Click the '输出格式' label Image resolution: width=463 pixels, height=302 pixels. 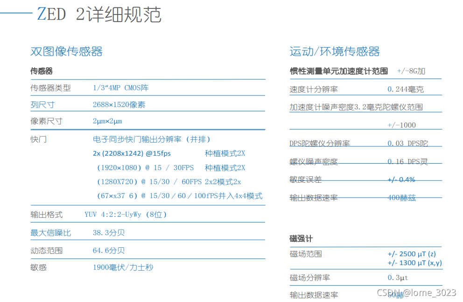[x=46, y=215]
